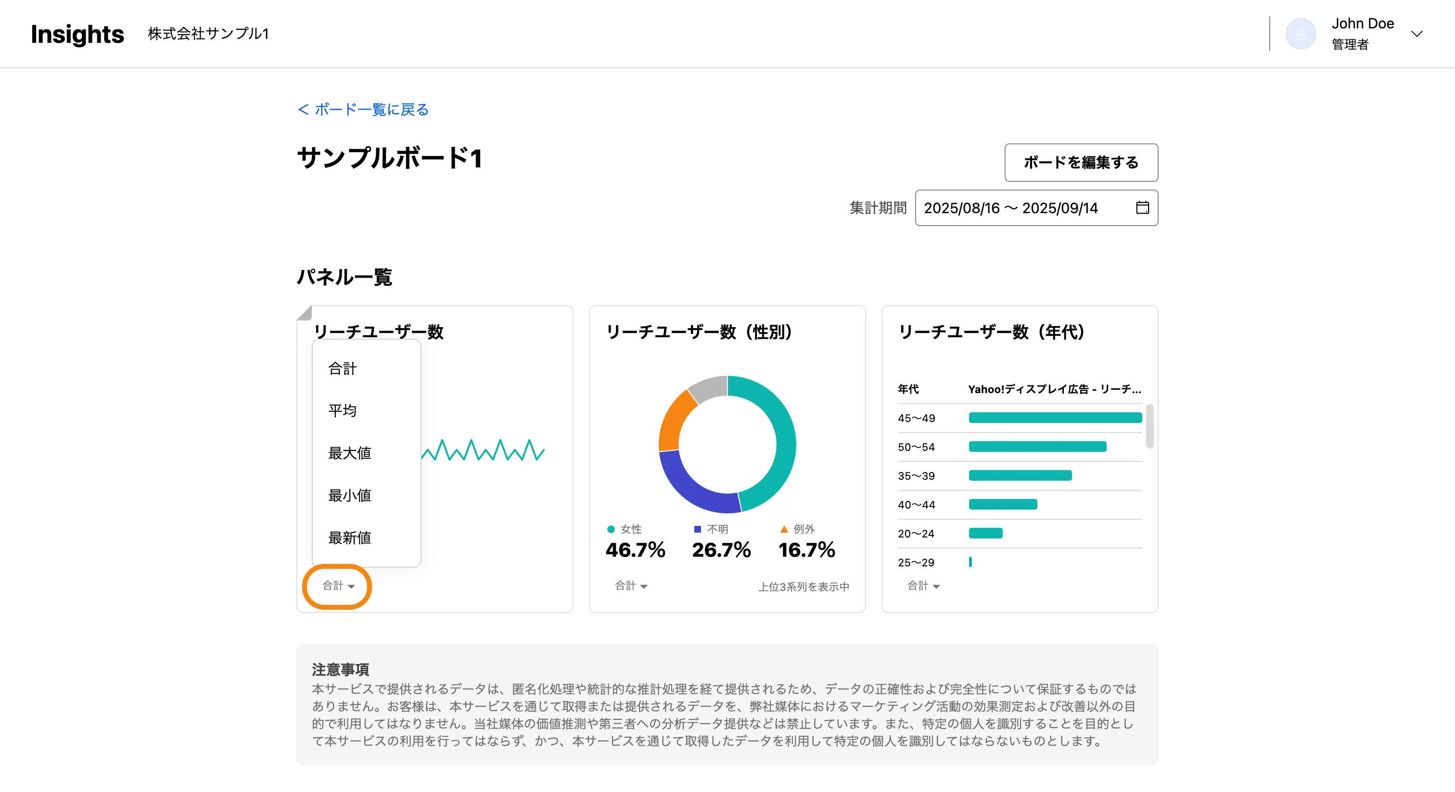This screenshot has width=1455, height=792.
Task: Click the 女性 legend circle marker
Action: 611,529
